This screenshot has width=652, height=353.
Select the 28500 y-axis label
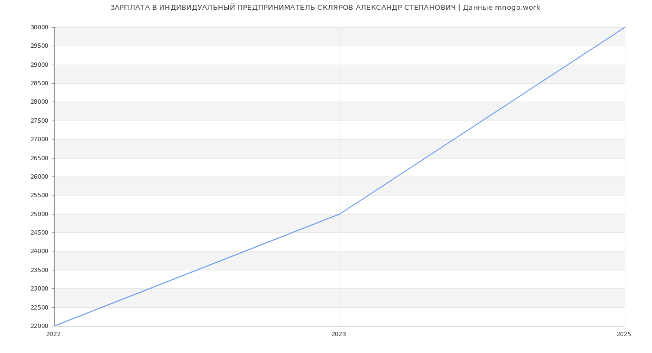pos(39,83)
